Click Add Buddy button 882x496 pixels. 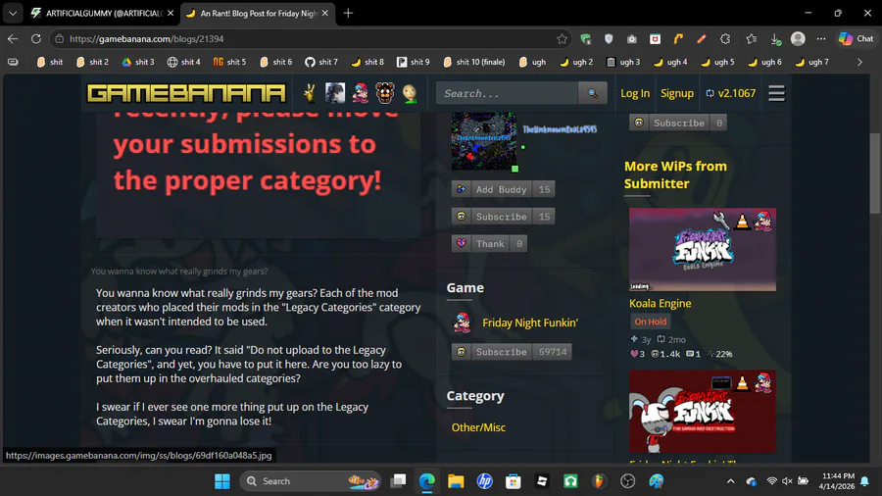[503, 189]
